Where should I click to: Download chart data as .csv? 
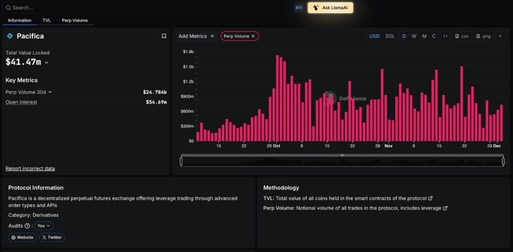tap(461, 36)
